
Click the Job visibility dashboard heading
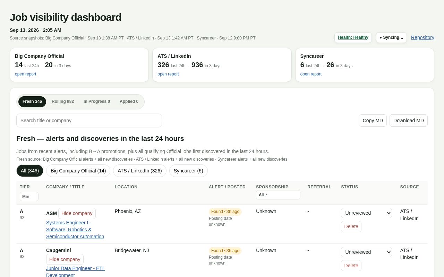(x=66, y=17)
